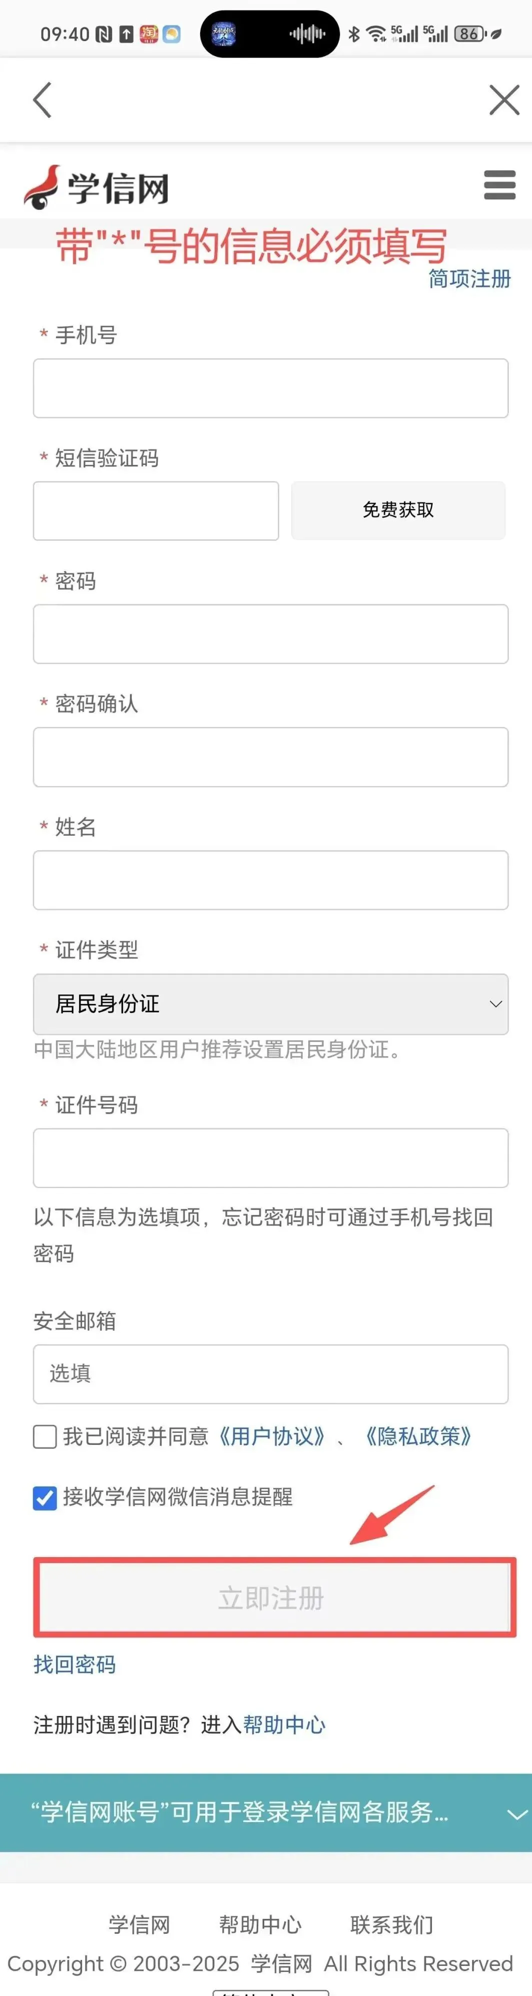Open the 《隐私政策》 link
532x1996 pixels.
(x=418, y=1436)
